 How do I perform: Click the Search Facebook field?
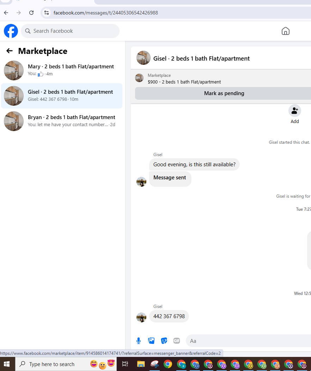[70, 31]
